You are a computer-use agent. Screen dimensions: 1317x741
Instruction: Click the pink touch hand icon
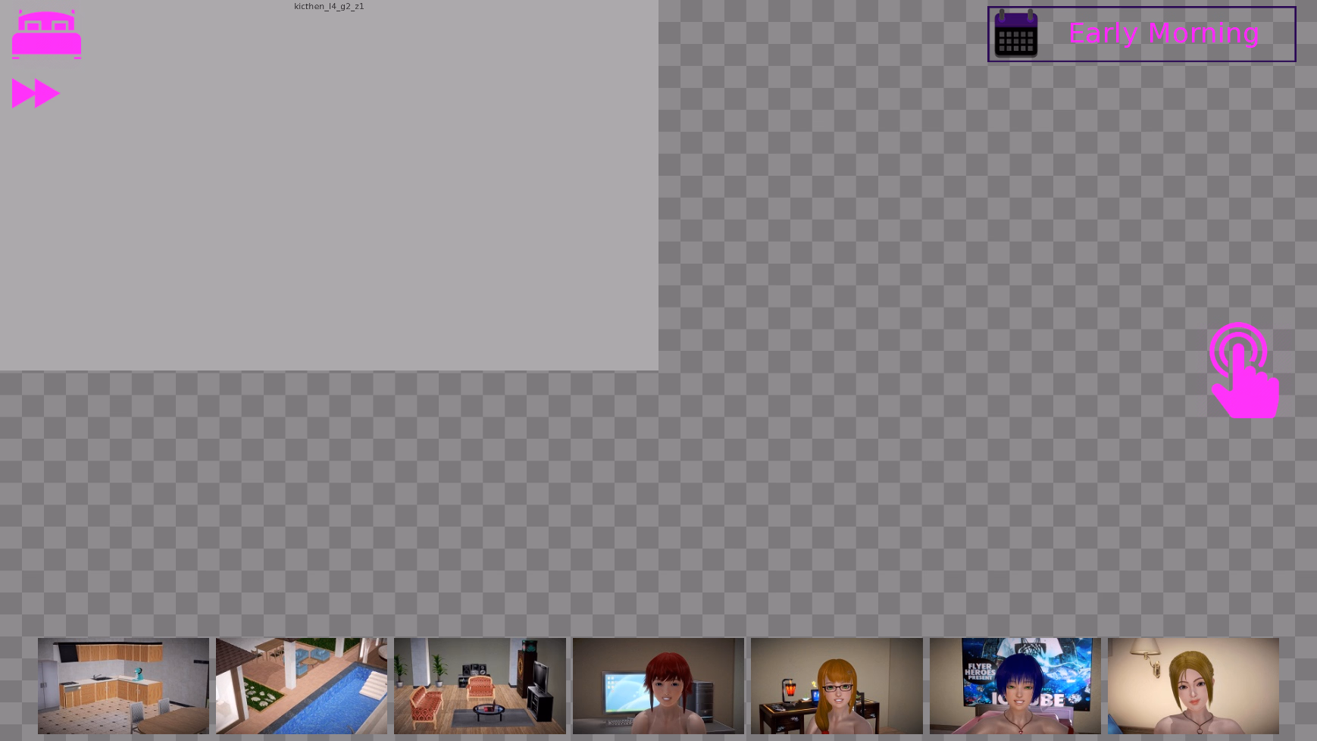point(1244,370)
